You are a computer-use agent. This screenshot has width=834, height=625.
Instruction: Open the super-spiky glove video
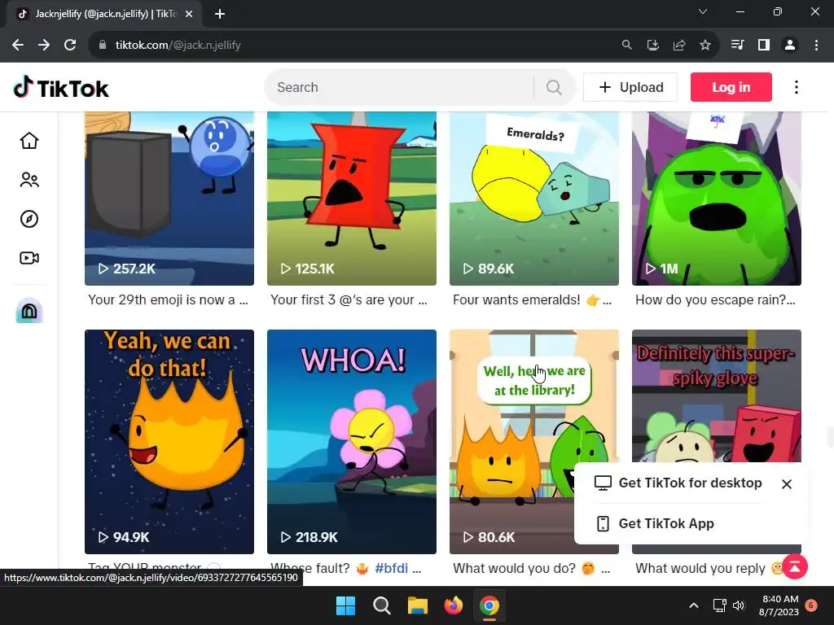(717, 396)
